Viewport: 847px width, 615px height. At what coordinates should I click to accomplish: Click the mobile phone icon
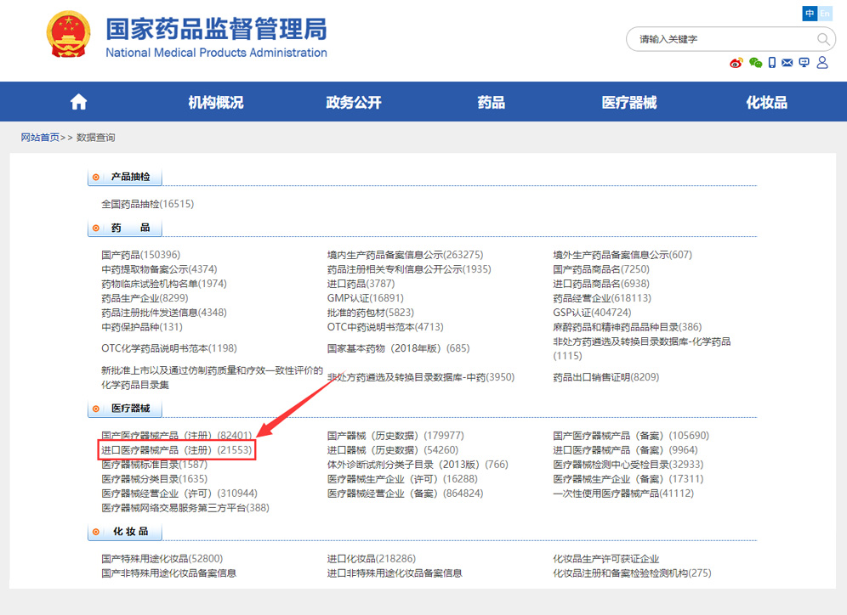(772, 63)
